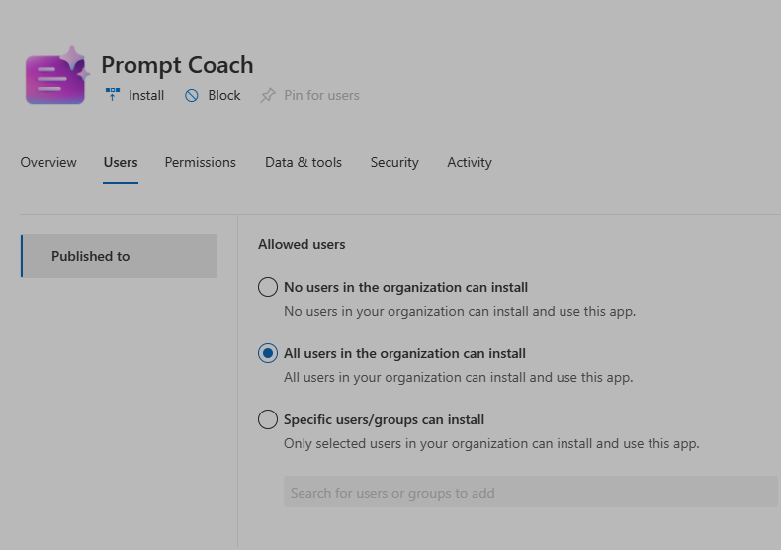Click 'Only selected users in your organization' description
This screenshot has width=781, height=550.
(491, 443)
